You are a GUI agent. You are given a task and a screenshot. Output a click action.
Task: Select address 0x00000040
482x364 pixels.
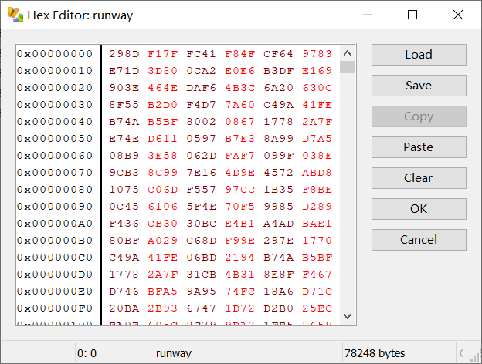click(x=55, y=122)
